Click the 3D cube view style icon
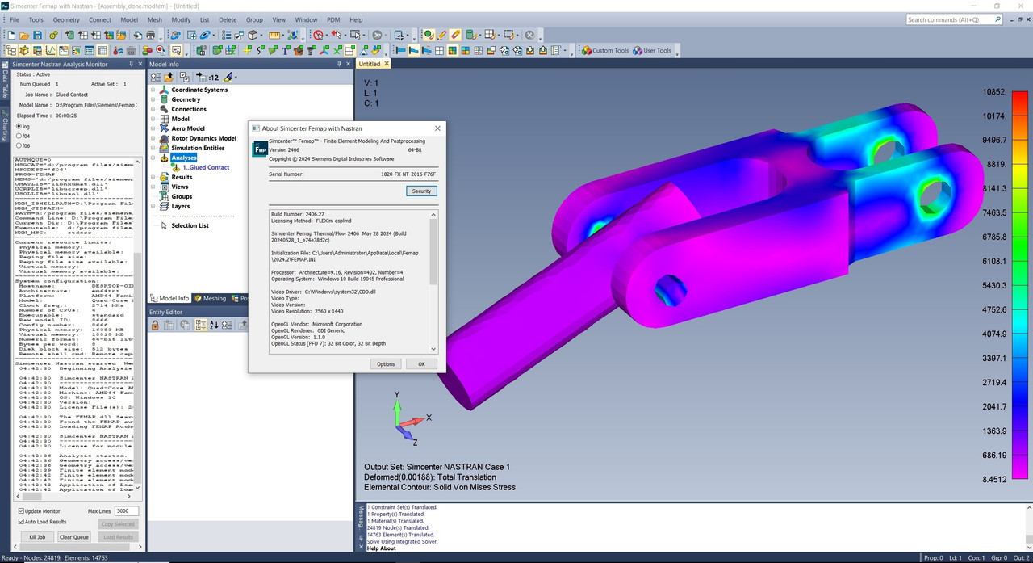Viewport: 1033px width, 563px height. [x=253, y=35]
